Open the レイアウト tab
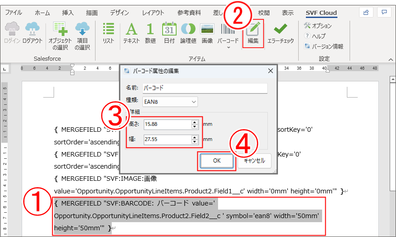The height and width of the screenshot is (237, 396). tap(153, 13)
